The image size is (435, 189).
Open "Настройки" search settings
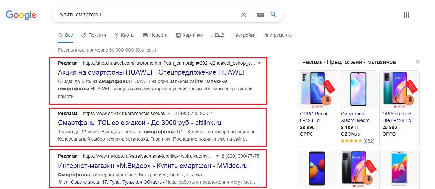[244, 35]
